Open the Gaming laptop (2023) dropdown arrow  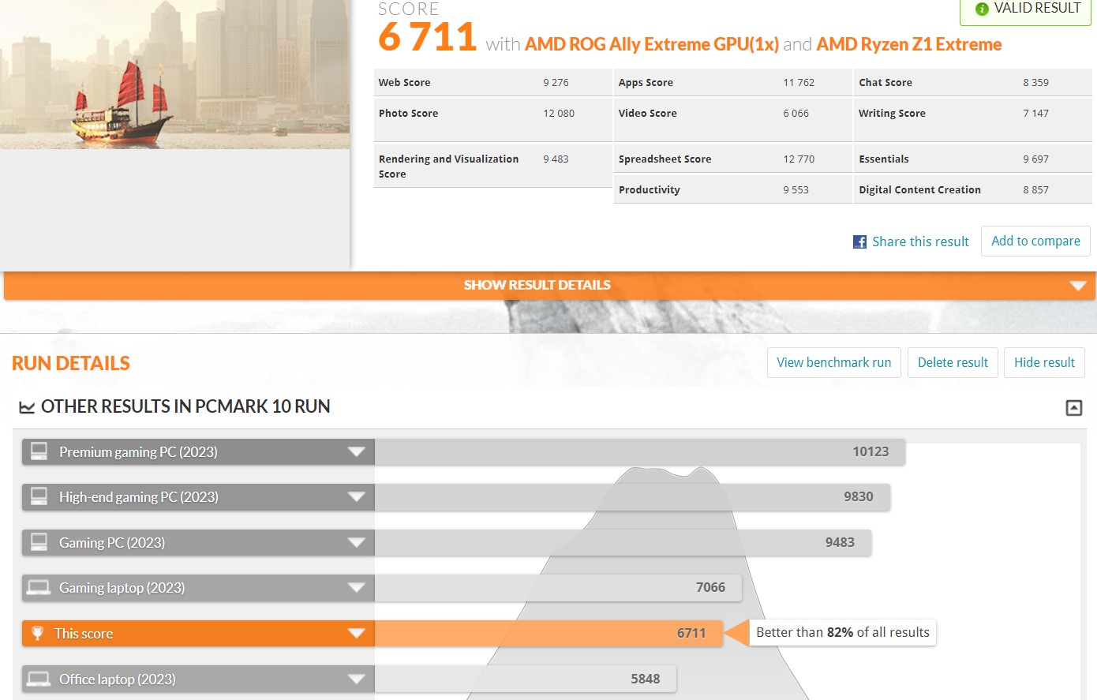point(357,588)
